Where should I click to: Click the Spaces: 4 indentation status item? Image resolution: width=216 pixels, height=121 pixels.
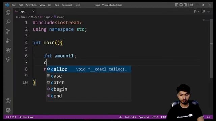[x=144, y=117]
